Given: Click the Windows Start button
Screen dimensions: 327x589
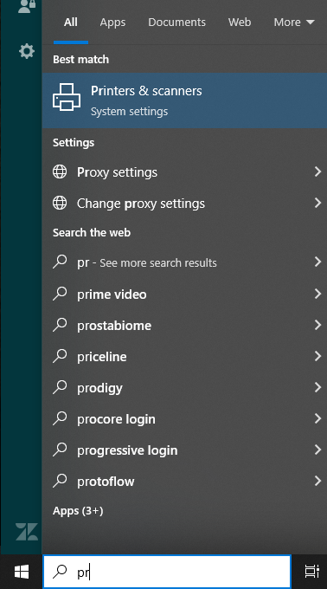Looking at the screenshot, I should point(22,572).
